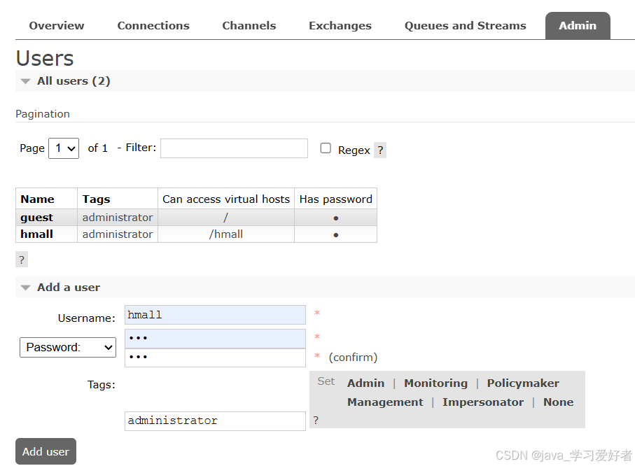The image size is (635, 466).
Task: Open the hmall user link
Action: pos(36,234)
